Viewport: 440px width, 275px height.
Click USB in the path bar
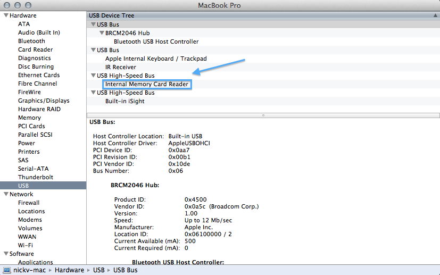99,270
